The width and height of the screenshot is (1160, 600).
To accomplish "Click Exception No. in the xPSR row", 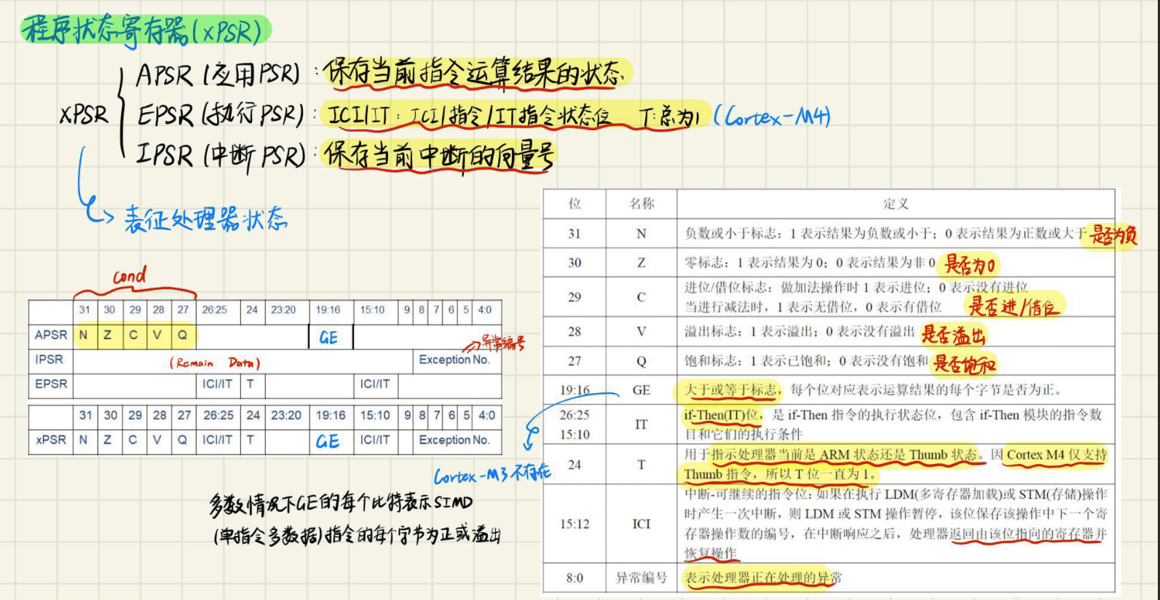I will pos(454,440).
